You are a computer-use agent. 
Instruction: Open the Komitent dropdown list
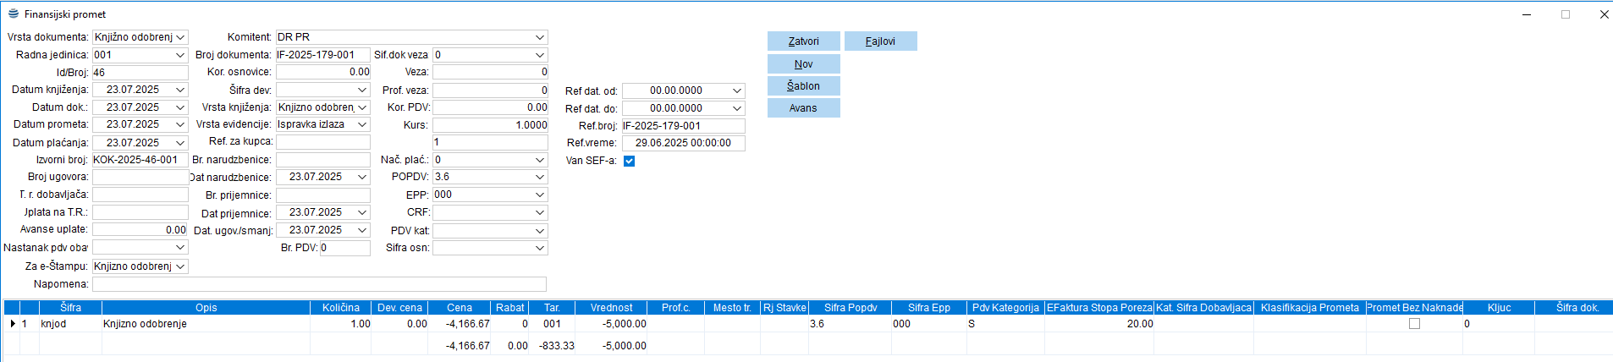[539, 37]
